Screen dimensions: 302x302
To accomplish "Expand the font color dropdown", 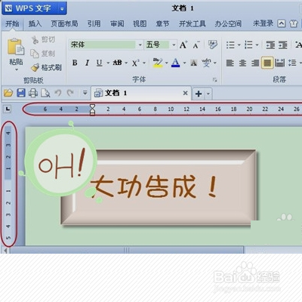I will click(x=184, y=63).
